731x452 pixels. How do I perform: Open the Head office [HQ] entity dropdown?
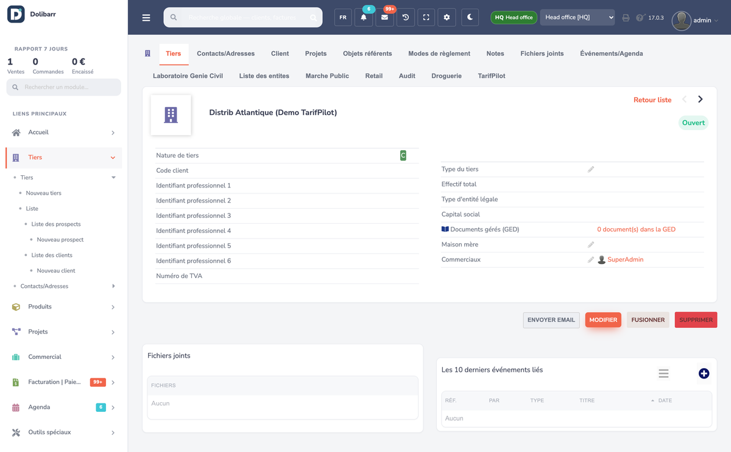[x=577, y=18]
